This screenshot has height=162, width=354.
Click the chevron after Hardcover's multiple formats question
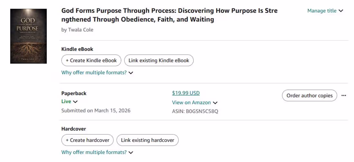pos(131,153)
